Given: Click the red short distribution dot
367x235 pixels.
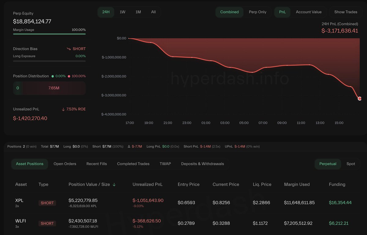Looking at the screenshot, I should click(x=69, y=76).
